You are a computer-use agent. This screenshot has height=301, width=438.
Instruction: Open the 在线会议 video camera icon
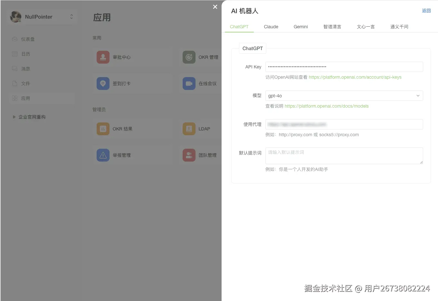coord(189,84)
